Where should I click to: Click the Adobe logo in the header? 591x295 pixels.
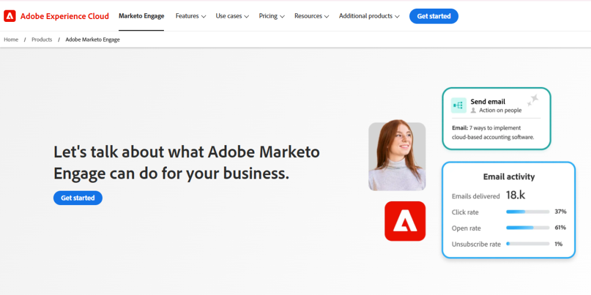pos(10,16)
